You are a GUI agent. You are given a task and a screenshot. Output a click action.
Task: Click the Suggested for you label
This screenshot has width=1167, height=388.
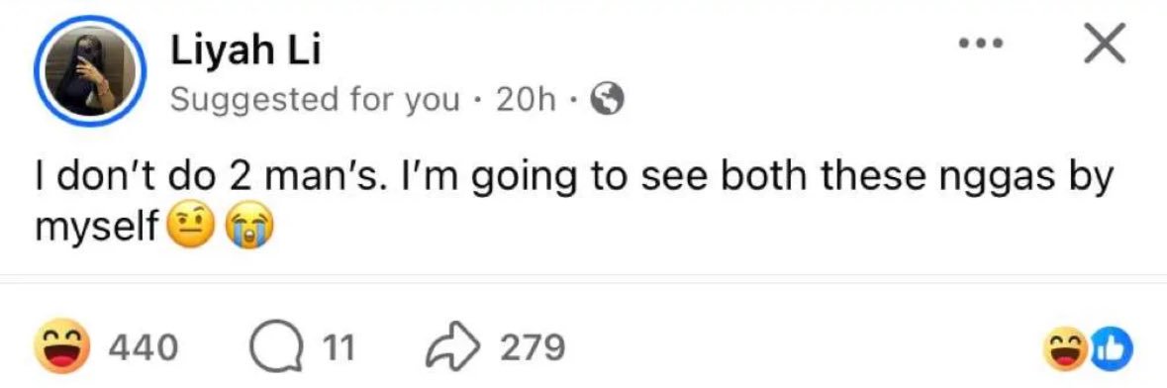tap(315, 100)
